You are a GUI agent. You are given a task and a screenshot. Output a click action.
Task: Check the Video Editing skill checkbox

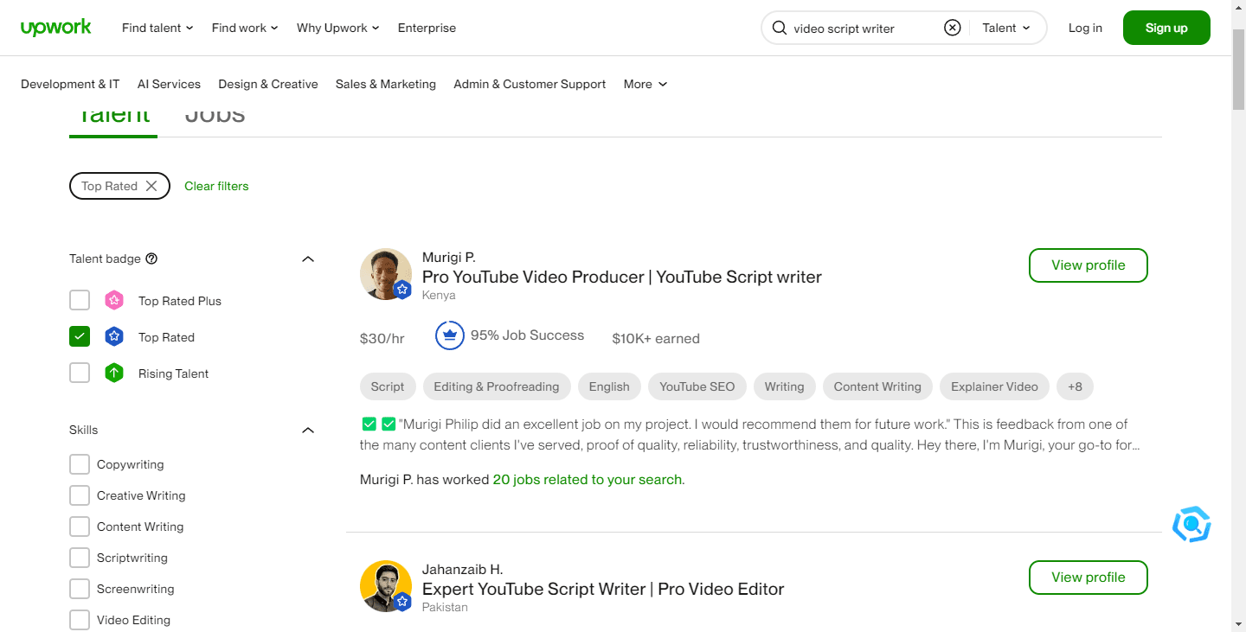(x=80, y=620)
